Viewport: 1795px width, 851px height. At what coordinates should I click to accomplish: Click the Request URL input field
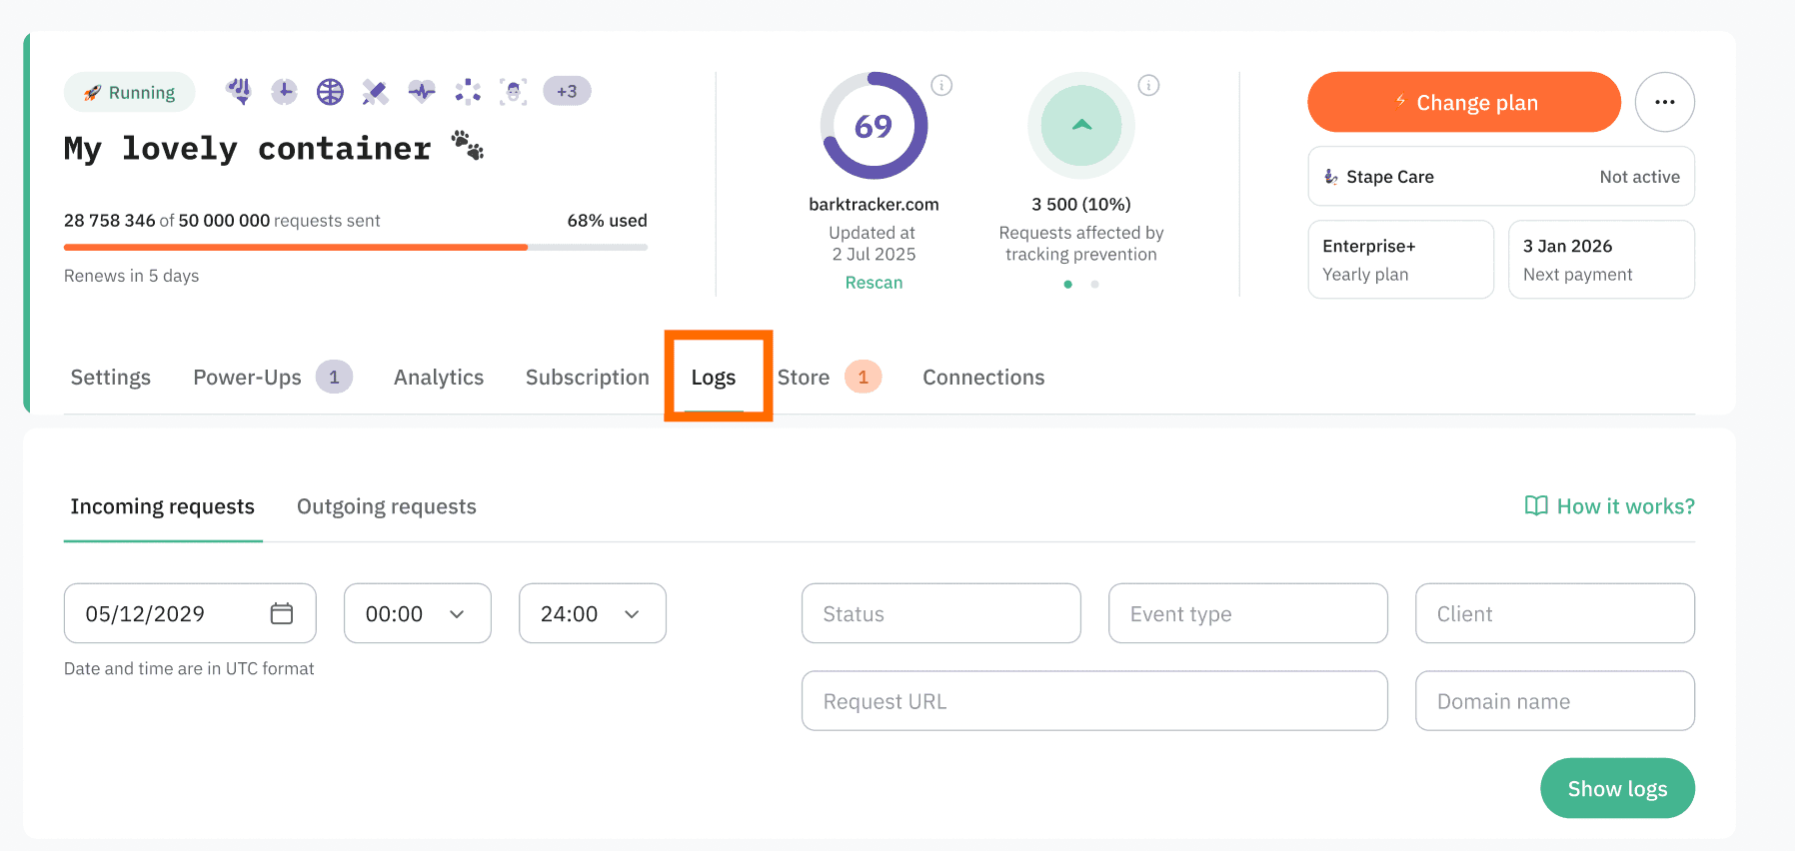(x=1094, y=701)
